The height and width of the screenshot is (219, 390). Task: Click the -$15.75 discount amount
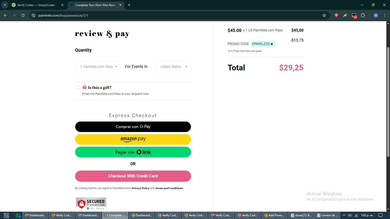297,40
